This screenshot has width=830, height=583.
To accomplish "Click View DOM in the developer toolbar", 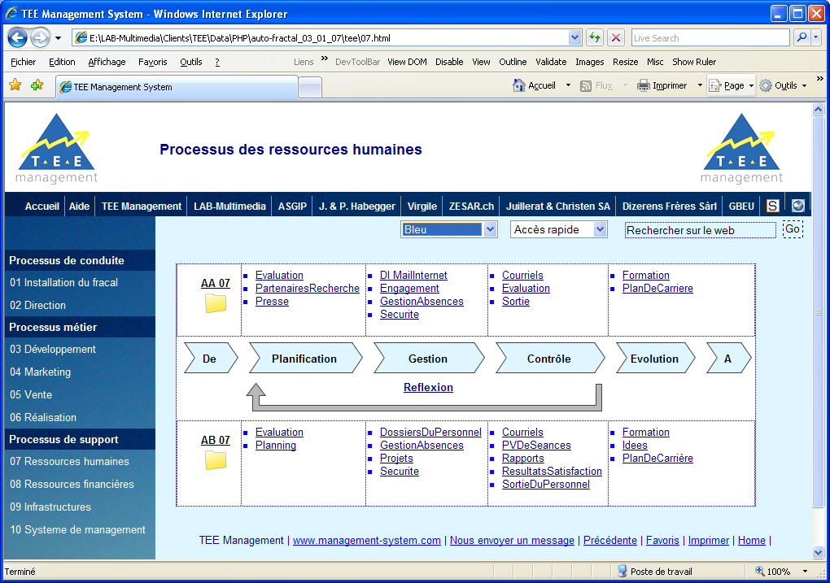I will [x=407, y=62].
